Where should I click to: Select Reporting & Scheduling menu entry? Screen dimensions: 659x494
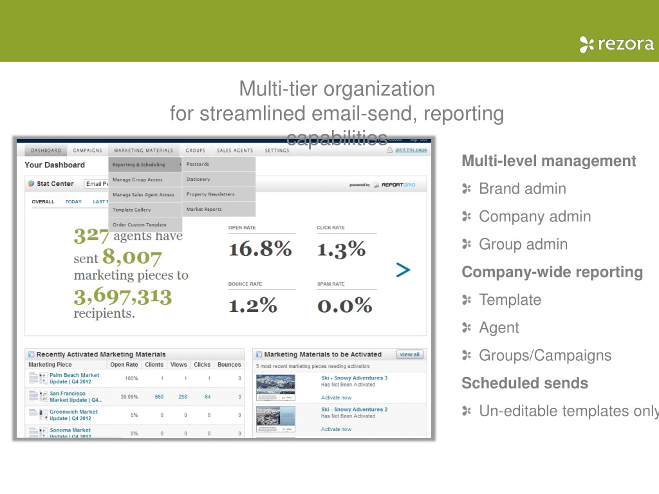pyautogui.click(x=145, y=164)
